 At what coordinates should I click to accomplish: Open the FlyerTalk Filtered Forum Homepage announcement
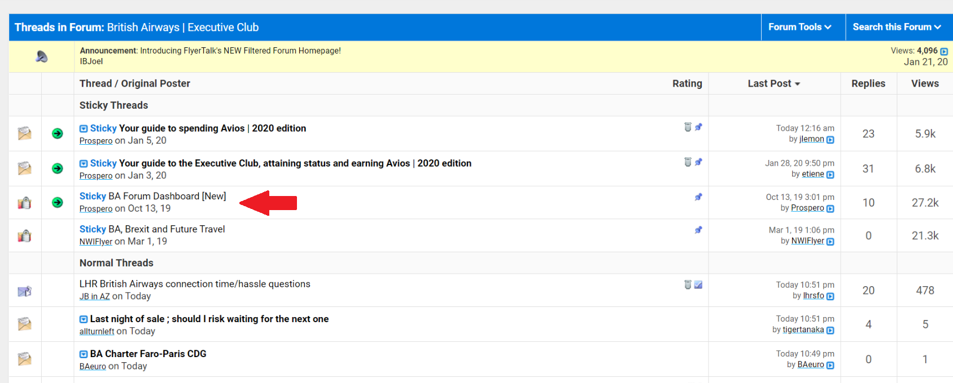240,51
